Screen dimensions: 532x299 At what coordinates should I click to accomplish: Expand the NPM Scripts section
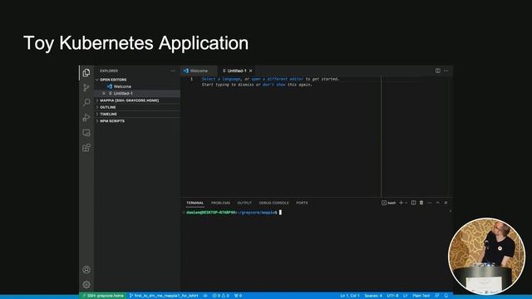pyautogui.click(x=137, y=120)
